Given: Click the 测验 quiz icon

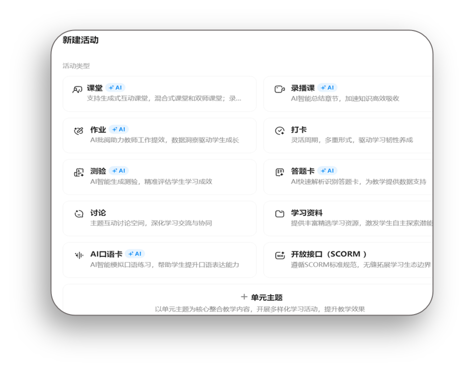Looking at the screenshot, I should [x=78, y=172].
